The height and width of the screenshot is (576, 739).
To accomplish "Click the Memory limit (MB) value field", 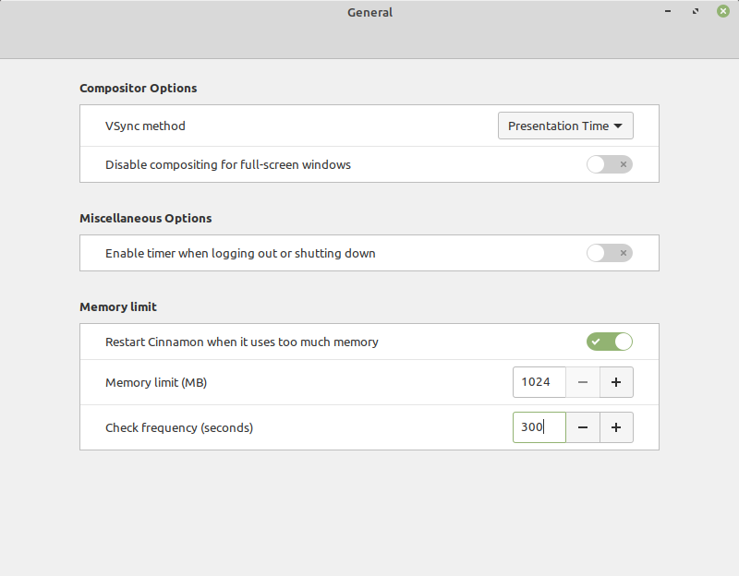I will [x=539, y=382].
